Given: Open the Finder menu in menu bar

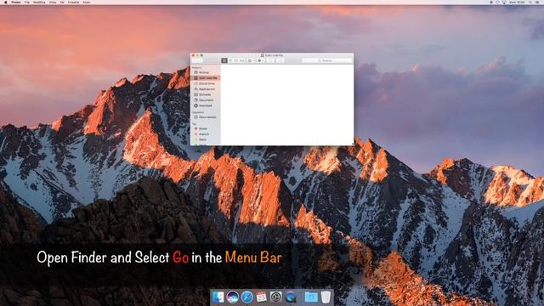Looking at the screenshot, I should pos(16,2).
